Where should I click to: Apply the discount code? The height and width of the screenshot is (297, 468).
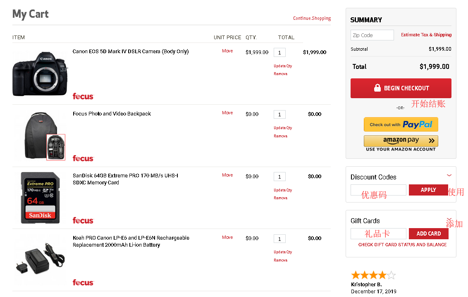(x=428, y=190)
